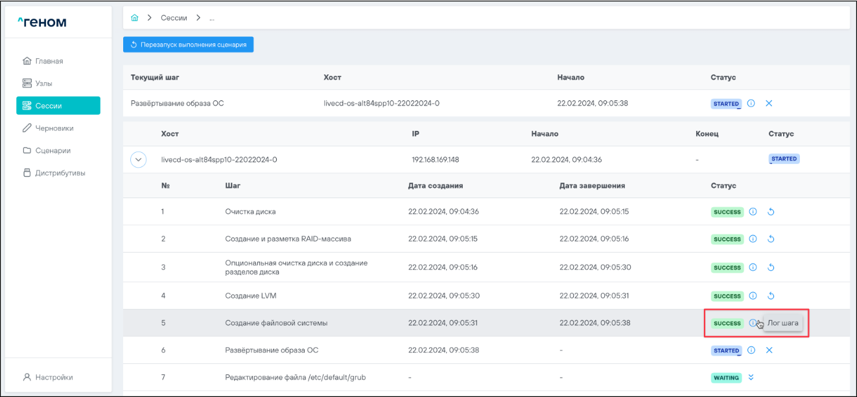857x397 pixels.
Task: Open Сессии in breadcrumb
Action: [174, 17]
